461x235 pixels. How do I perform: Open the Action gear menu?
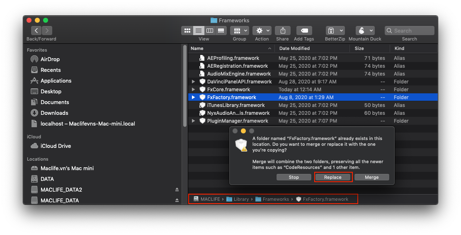pos(262,31)
